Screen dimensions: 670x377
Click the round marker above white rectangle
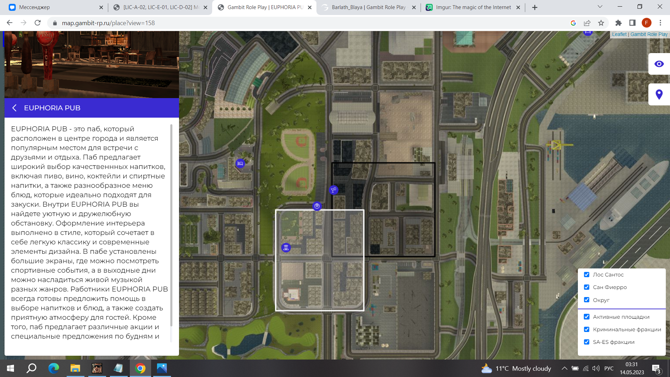pyautogui.click(x=317, y=206)
